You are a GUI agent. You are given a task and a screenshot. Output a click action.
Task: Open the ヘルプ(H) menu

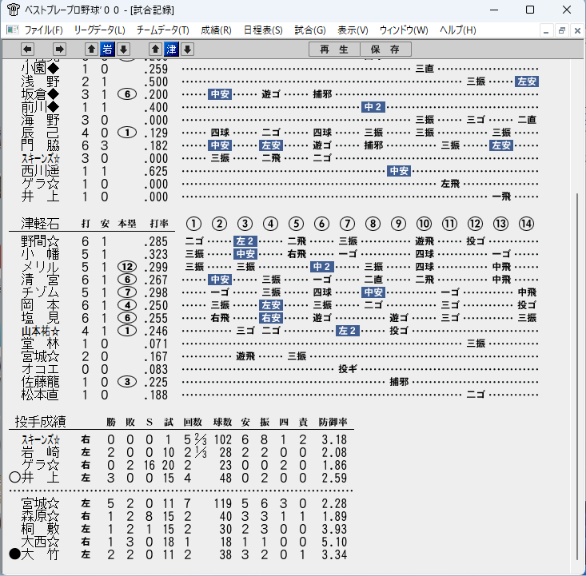458,30
